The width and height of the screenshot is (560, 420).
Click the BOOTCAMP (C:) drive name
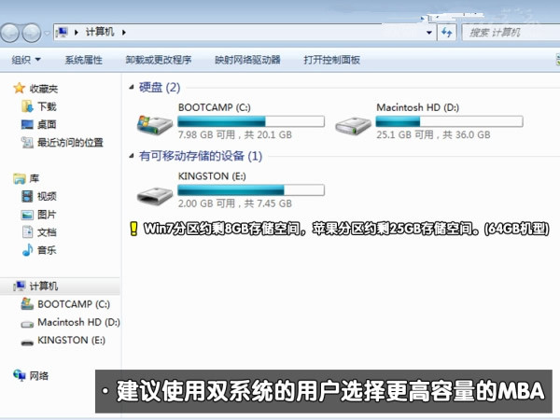(x=215, y=107)
